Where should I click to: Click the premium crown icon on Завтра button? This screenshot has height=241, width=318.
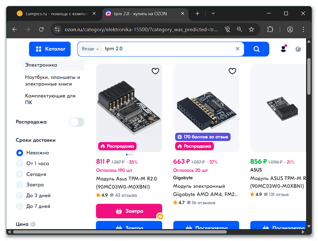click(x=160, y=216)
